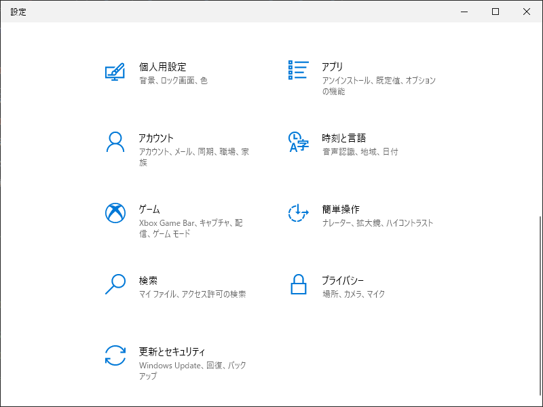Open the 個人用設定 personalization icon

coord(115,72)
